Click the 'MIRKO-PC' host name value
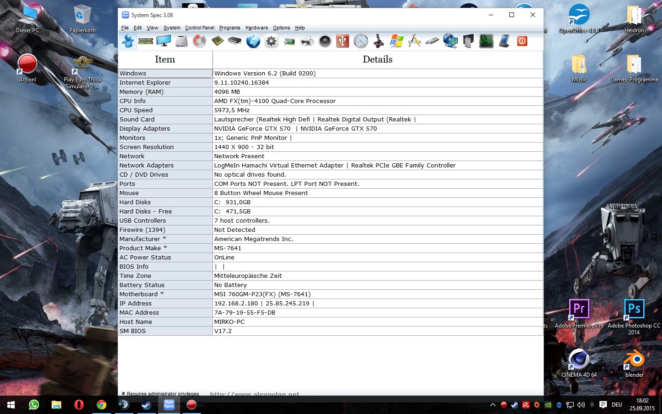The width and height of the screenshot is (662, 414). pyautogui.click(x=229, y=322)
